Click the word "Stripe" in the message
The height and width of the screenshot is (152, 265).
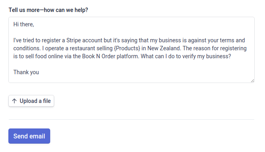coord(73,40)
